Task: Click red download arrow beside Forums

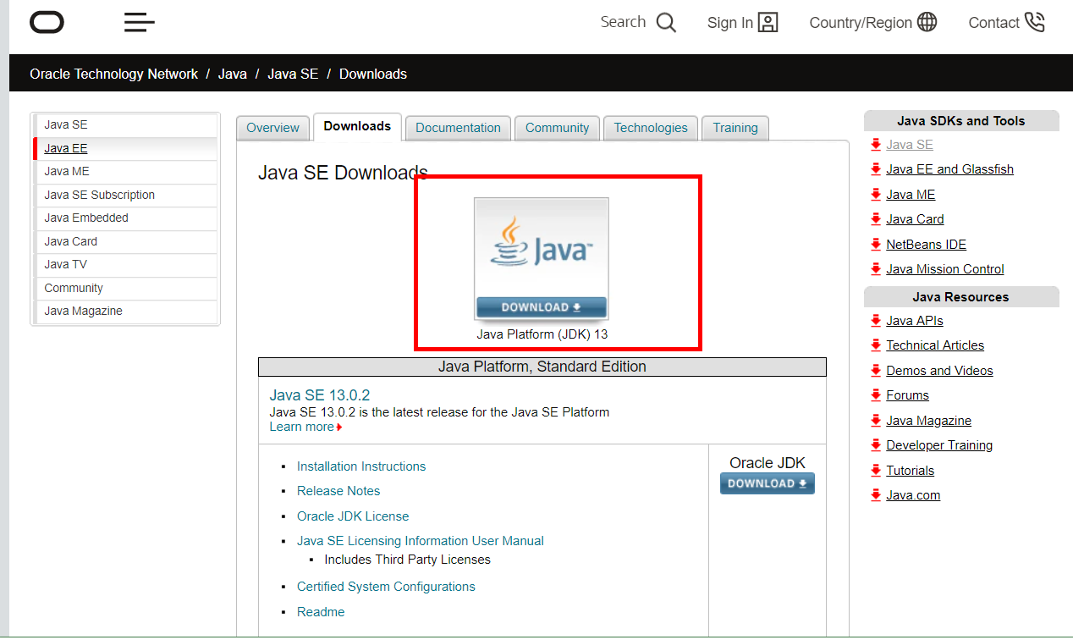Action: 876,395
